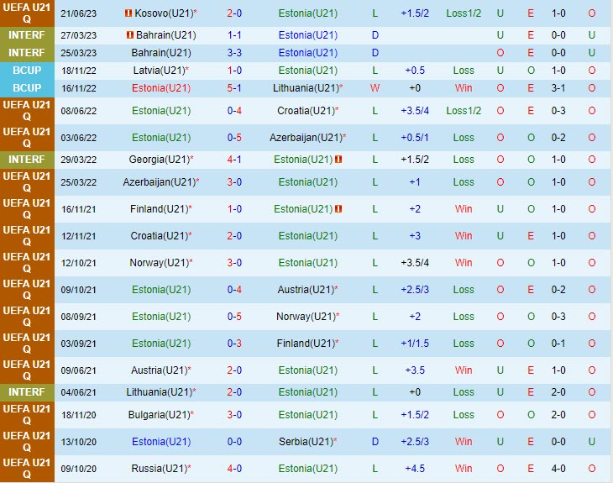View the 3-3 score of Bahrain vs Estonia
This screenshot has height=483, width=613.
234,53
